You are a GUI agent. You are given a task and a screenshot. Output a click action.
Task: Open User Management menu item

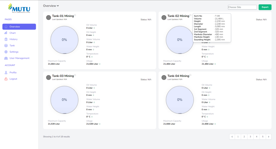pos(19,58)
